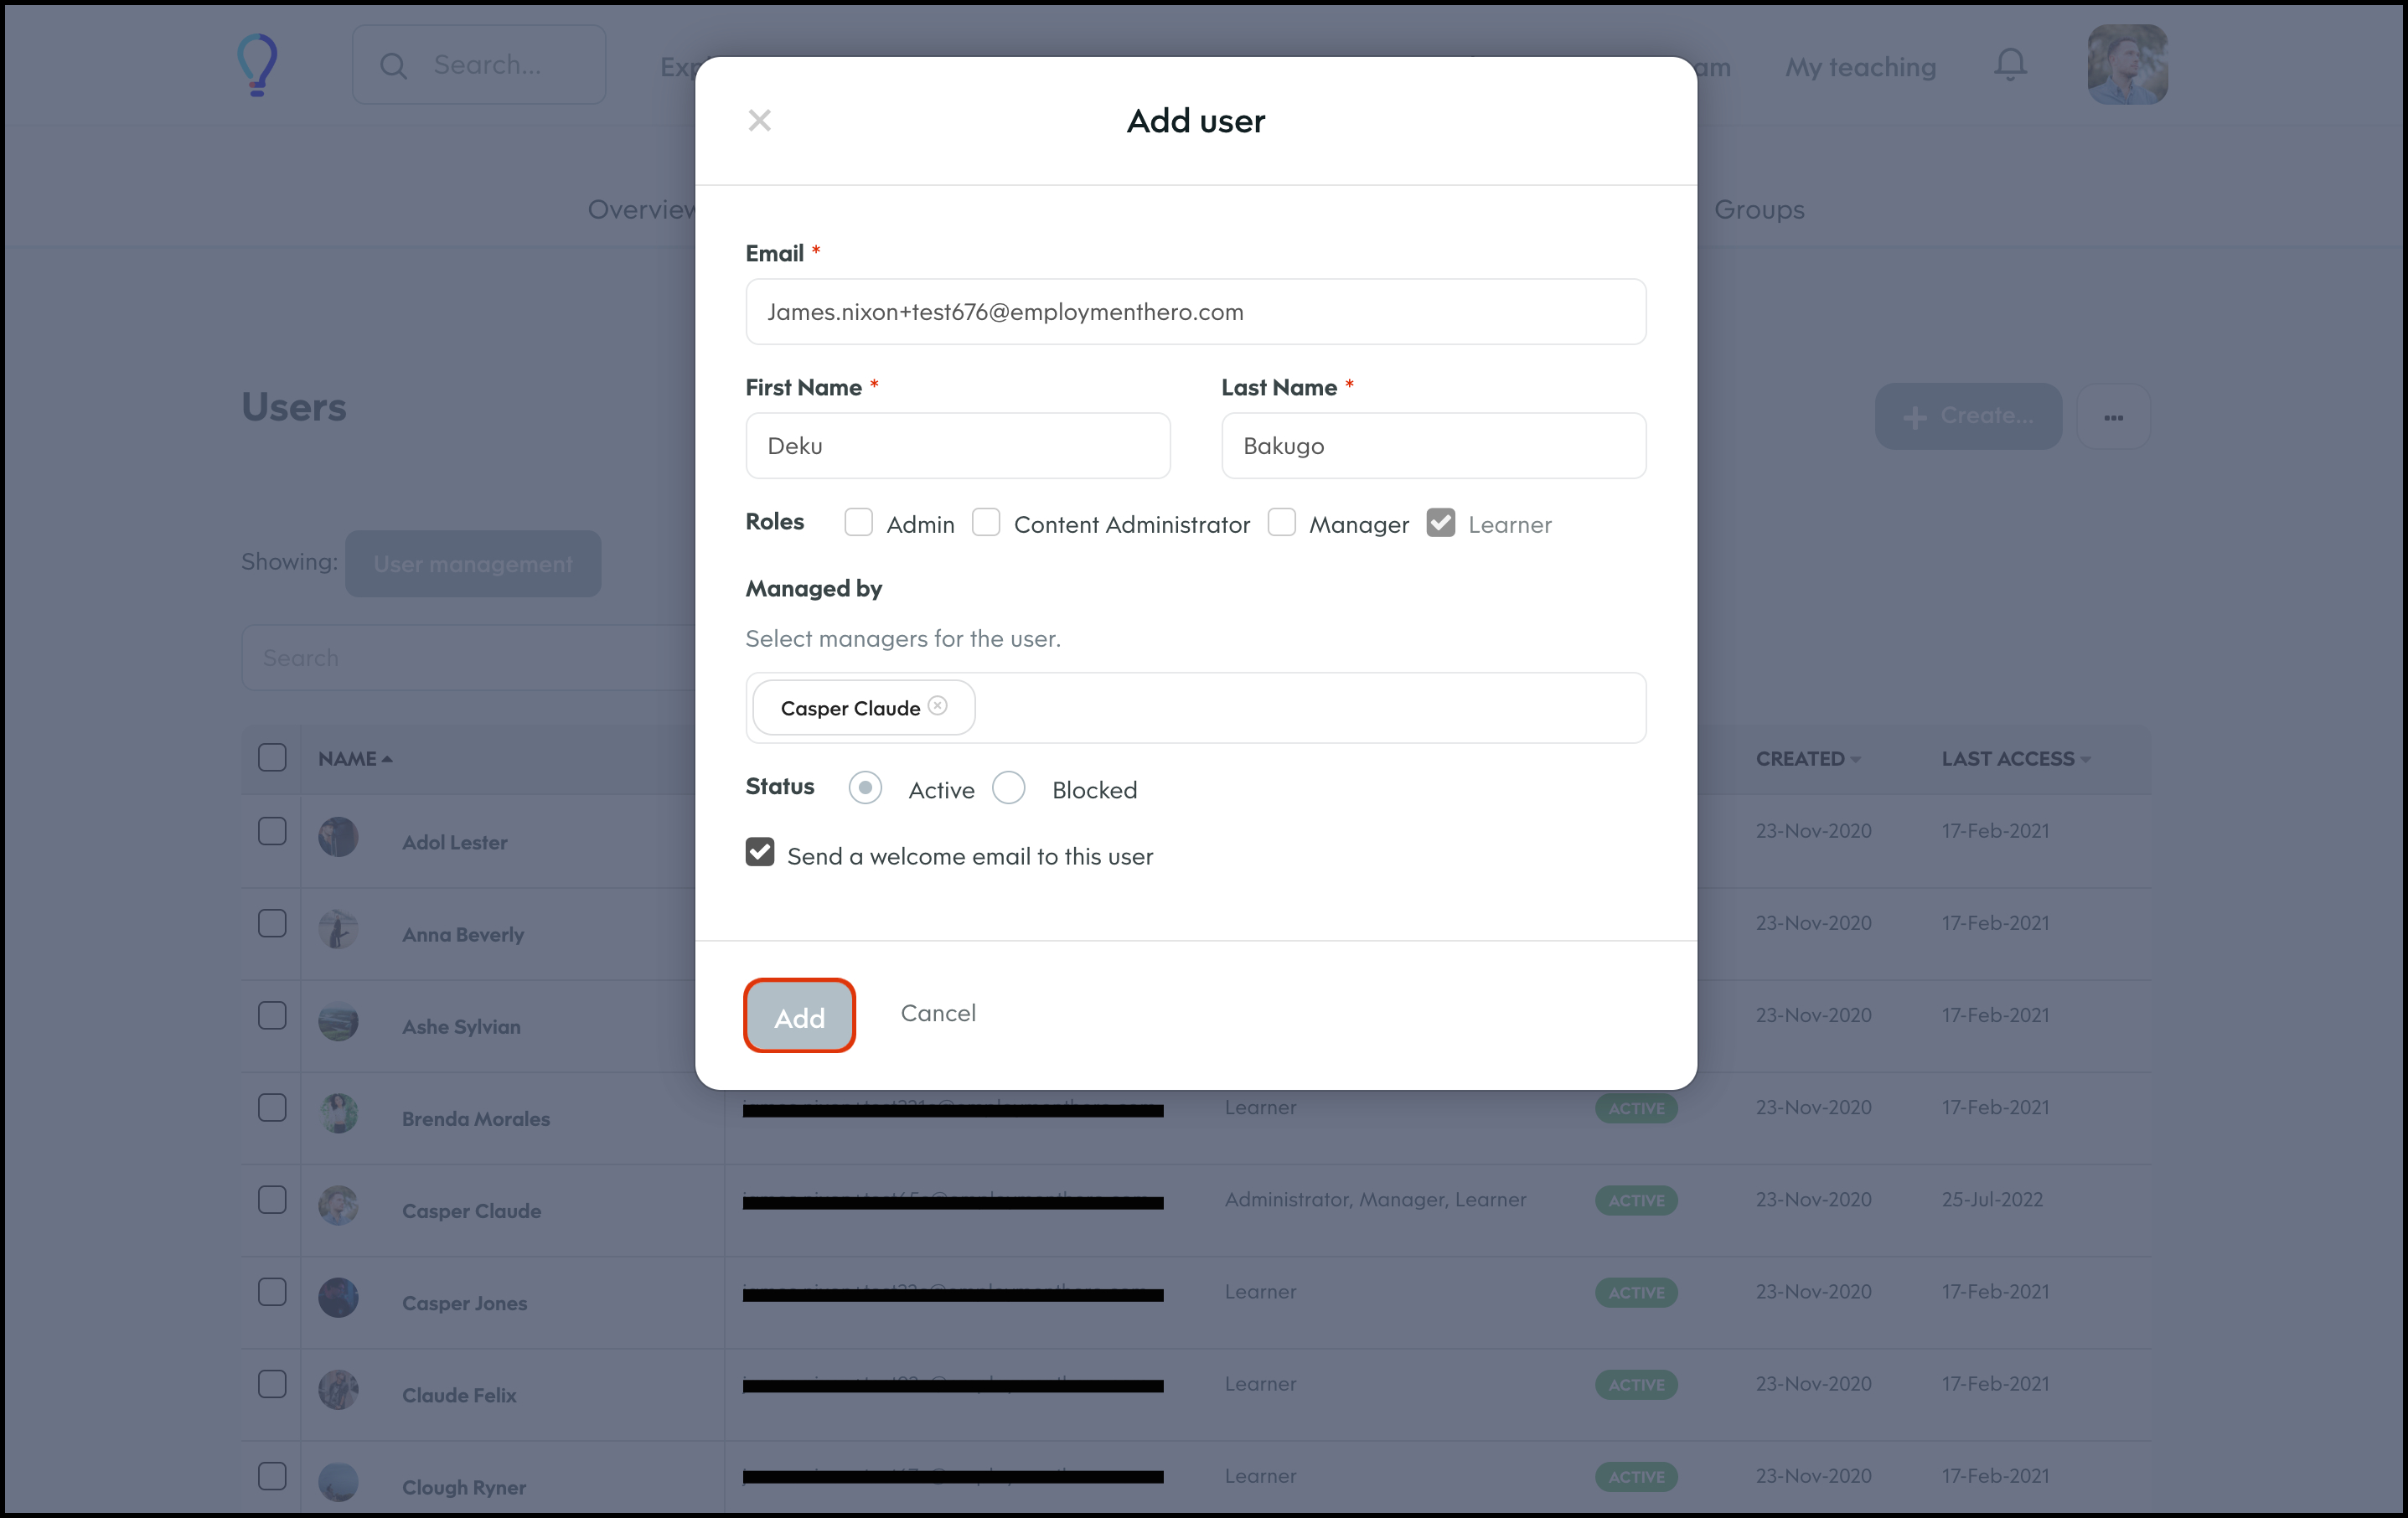The width and height of the screenshot is (2408, 1518).
Task: Open the three-dots more options button
Action: click(x=2112, y=417)
